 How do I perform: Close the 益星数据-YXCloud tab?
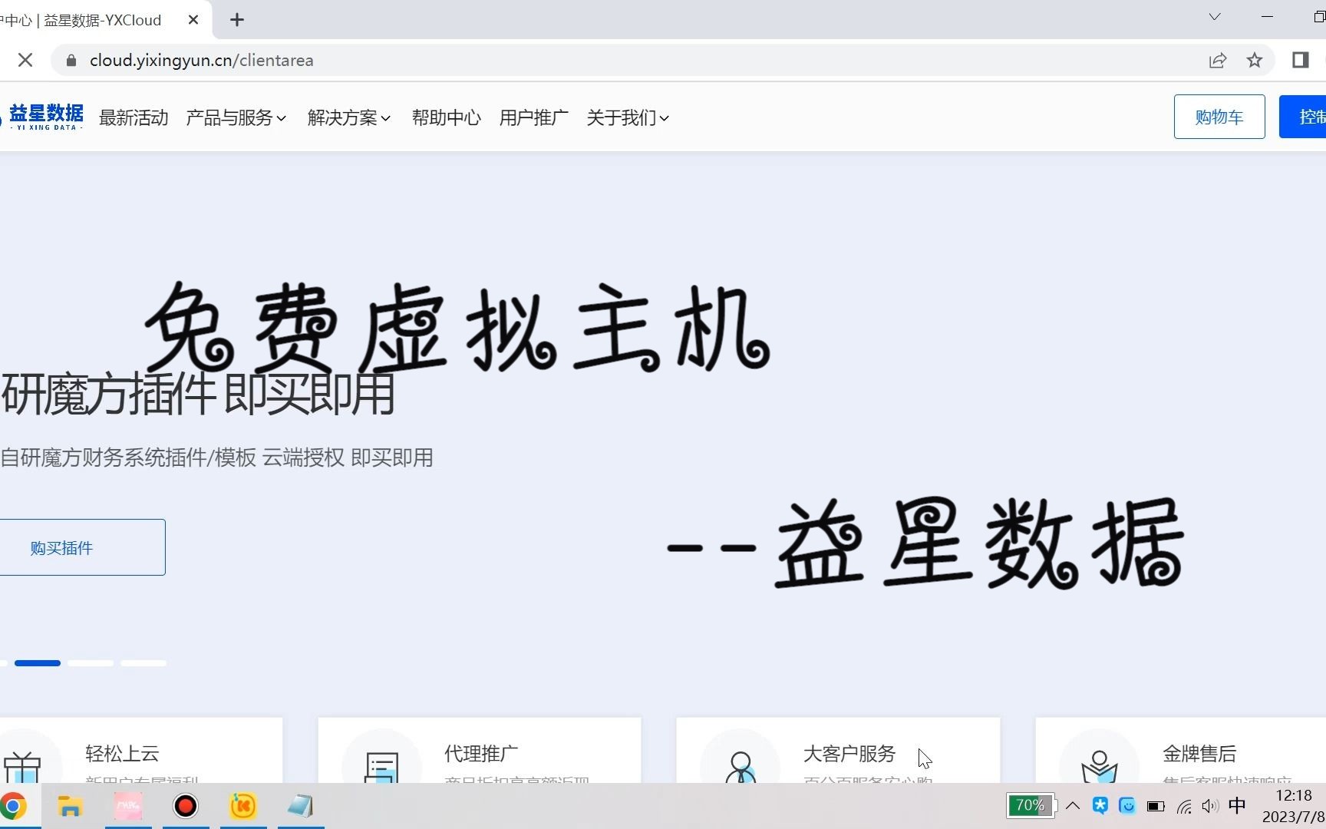point(193,20)
